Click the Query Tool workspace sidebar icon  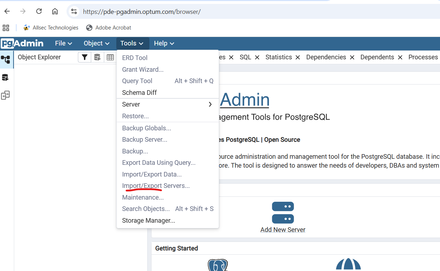(5, 77)
